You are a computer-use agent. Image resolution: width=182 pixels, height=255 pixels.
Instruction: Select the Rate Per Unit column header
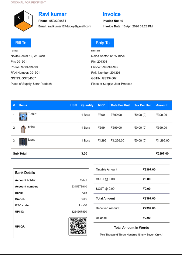coord(120,105)
